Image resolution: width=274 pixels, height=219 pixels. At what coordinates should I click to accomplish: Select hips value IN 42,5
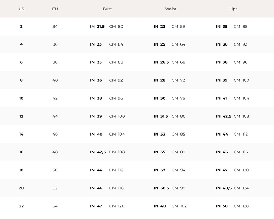coord(224,116)
